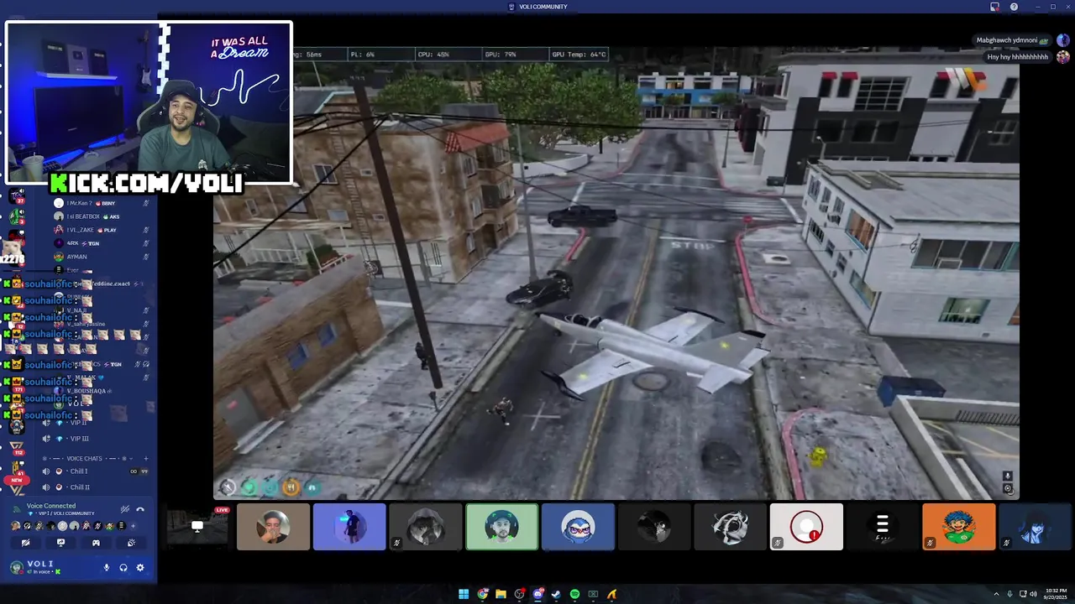1075x604 pixels.
Task: Open the Voice Connected connection info
Action: tap(51, 506)
